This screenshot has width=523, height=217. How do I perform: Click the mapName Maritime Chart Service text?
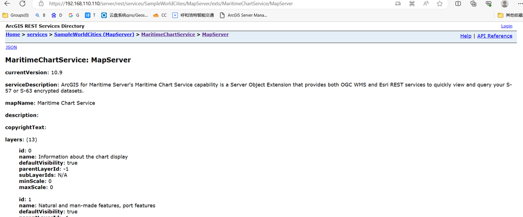coord(50,103)
